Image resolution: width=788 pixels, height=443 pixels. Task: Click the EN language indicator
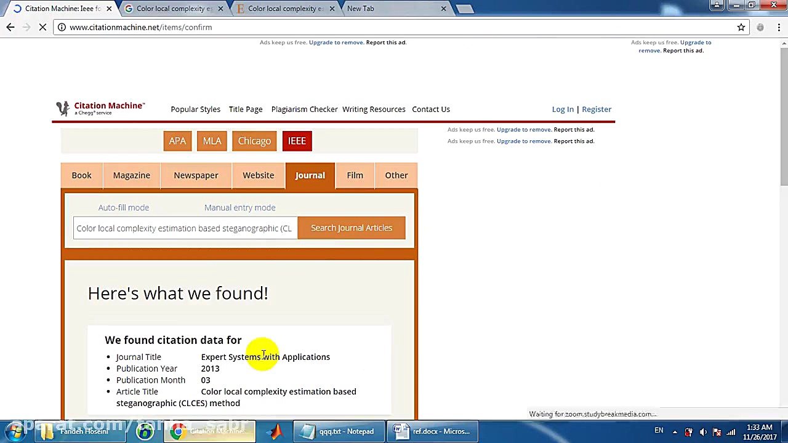(659, 431)
